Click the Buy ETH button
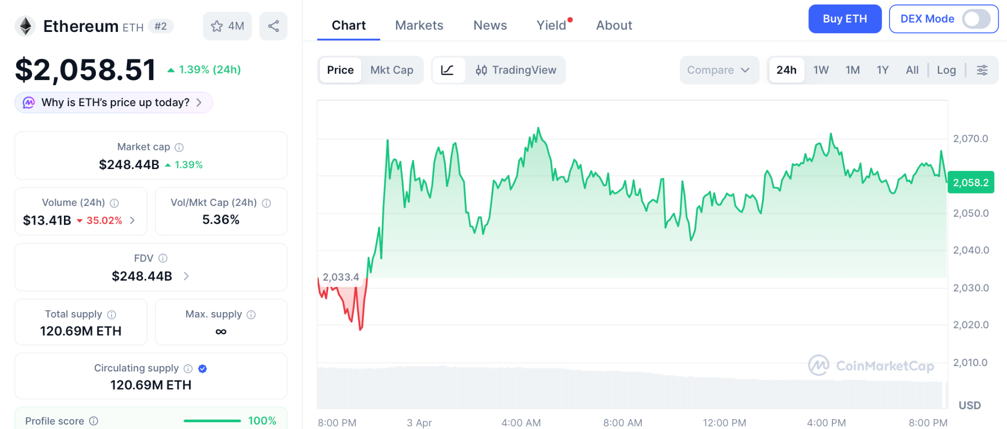The width and height of the screenshot is (1007, 429). [845, 19]
